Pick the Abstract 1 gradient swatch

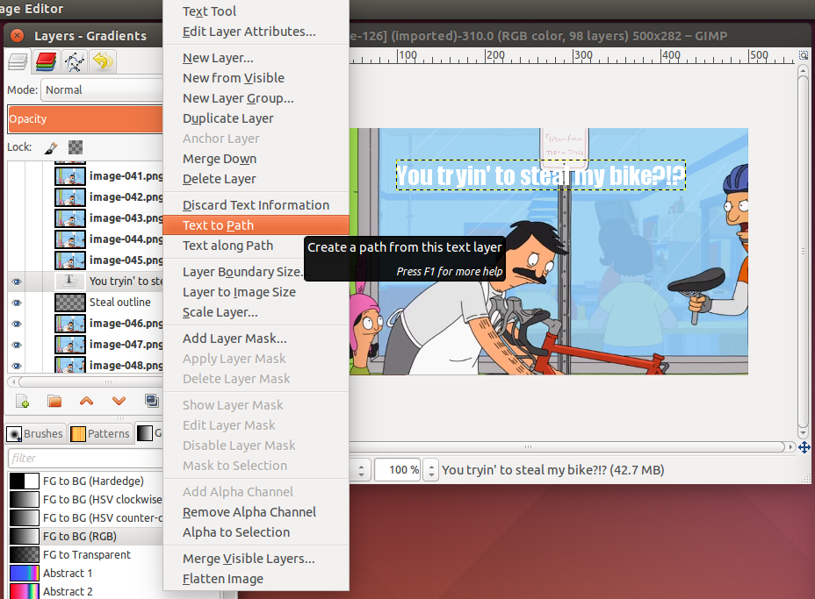(x=24, y=573)
